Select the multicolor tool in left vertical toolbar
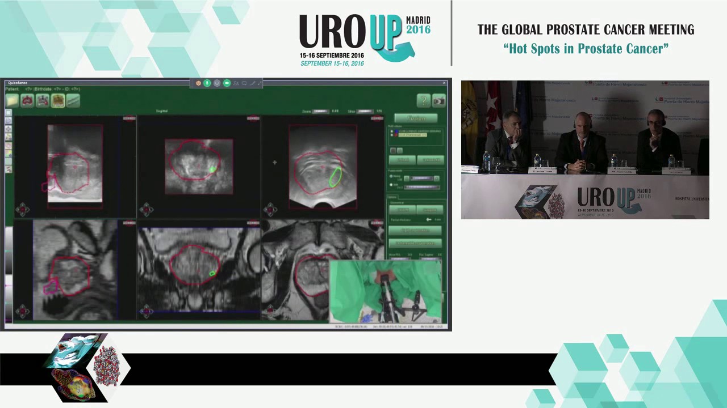Screen dimensions: 727x408 pyautogui.click(x=9, y=154)
